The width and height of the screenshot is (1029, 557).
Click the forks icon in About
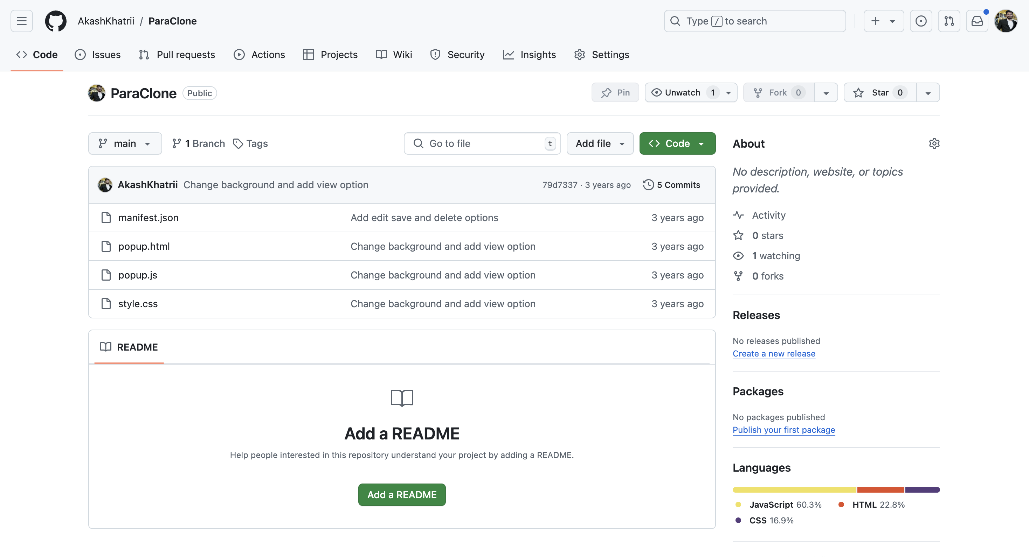pos(738,276)
